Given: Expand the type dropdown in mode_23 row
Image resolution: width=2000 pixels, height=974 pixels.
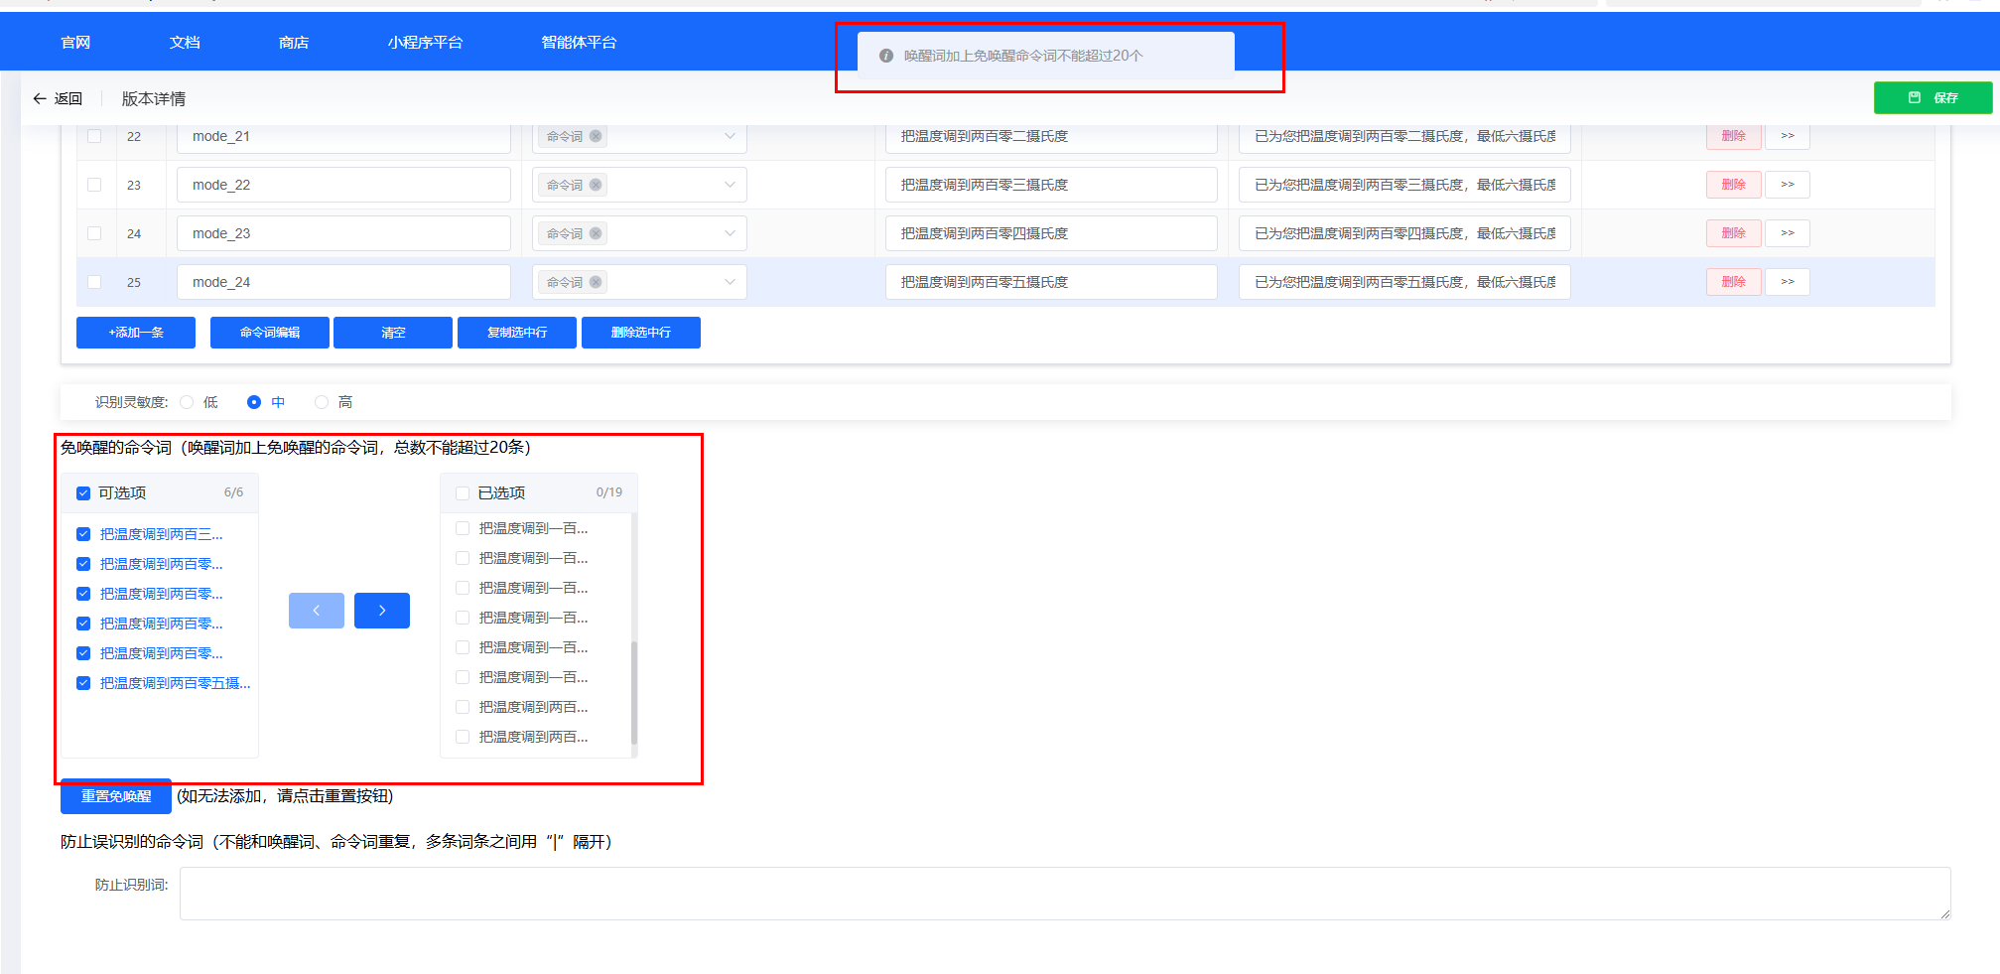Looking at the screenshot, I should click(730, 233).
